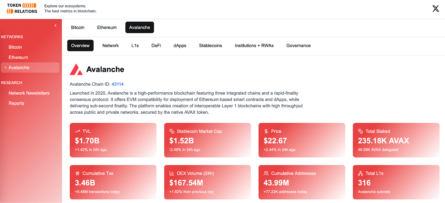This screenshot has height=203, width=445.
Task: Click the 43.99M addresses value
Action: coord(276,183)
